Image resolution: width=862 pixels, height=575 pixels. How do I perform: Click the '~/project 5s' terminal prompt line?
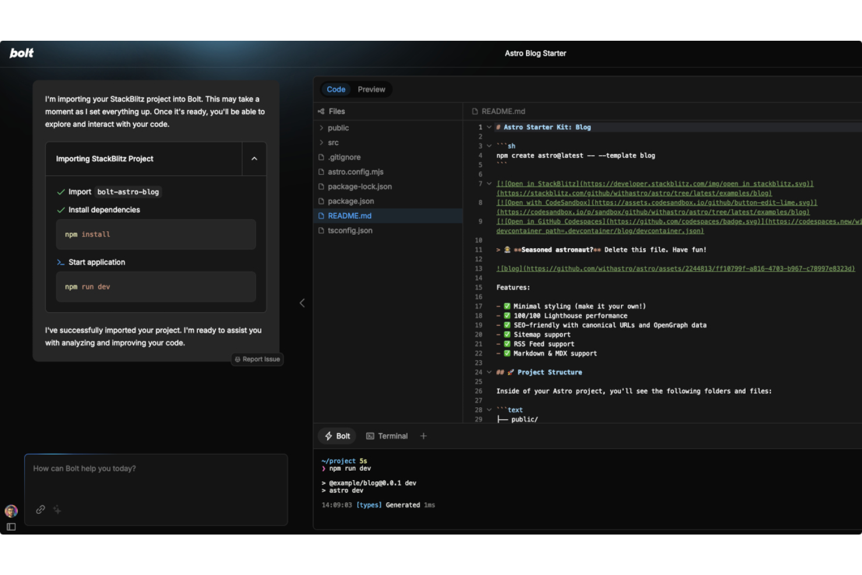coord(344,461)
